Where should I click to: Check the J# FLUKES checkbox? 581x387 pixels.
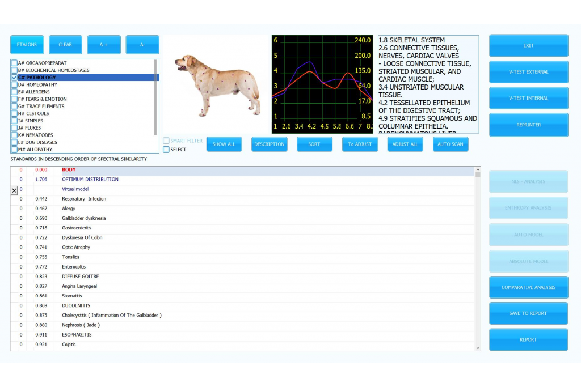pyautogui.click(x=14, y=128)
